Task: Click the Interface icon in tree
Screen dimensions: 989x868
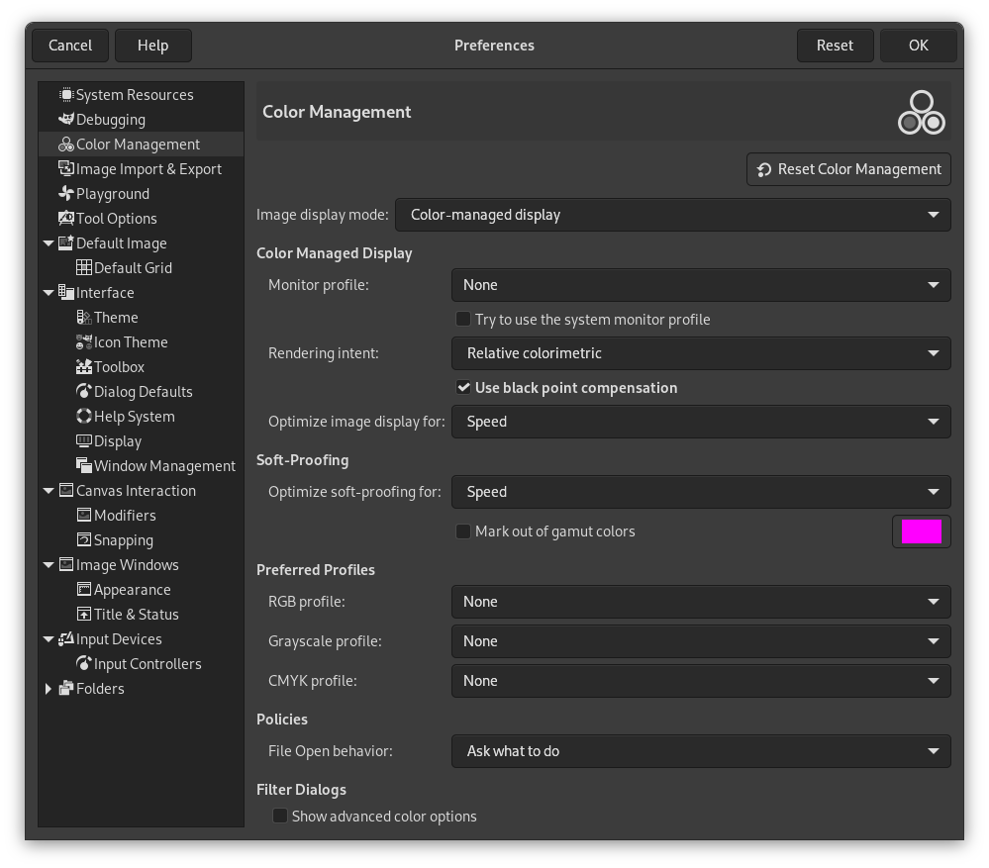Action: click(66, 293)
